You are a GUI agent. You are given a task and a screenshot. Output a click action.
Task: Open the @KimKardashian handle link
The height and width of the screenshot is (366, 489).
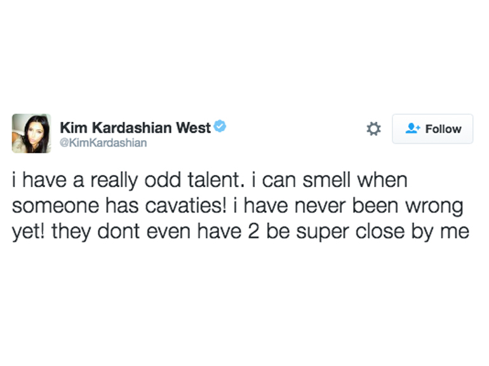103,143
